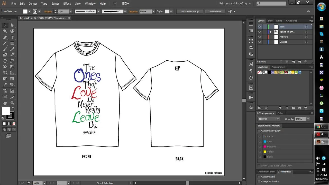Image resolution: width=329 pixels, height=185 pixels.
Task: Open the Normal blending mode dropdown
Action: click(269, 119)
